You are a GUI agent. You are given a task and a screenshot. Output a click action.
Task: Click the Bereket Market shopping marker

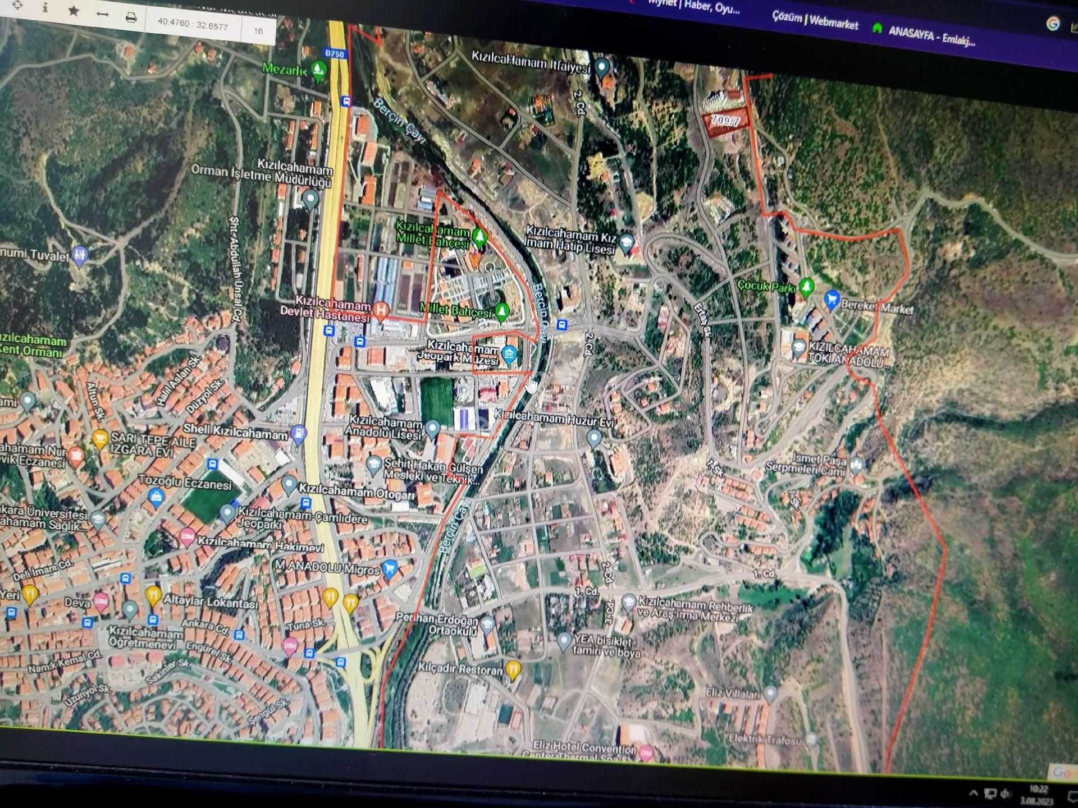832,299
